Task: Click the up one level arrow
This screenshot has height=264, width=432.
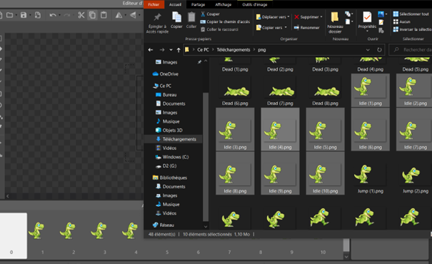Action: click(179, 50)
